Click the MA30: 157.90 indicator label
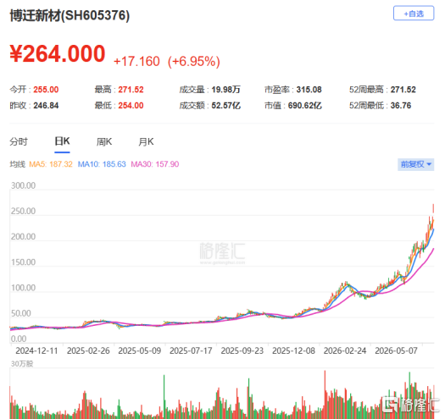The image size is (445, 419). [x=154, y=164]
